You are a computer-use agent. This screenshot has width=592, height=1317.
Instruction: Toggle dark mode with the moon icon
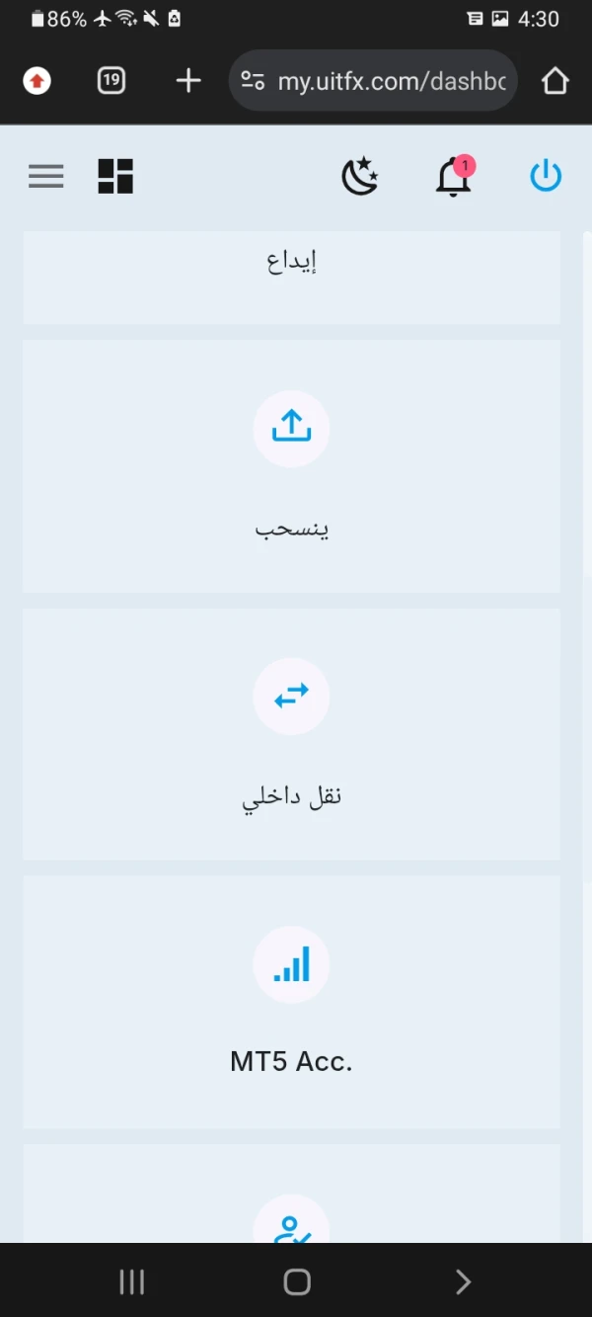pos(359,175)
